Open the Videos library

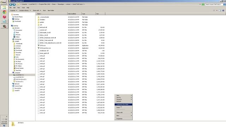tap(17, 37)
